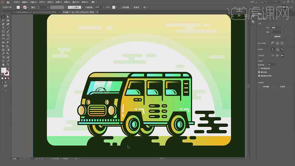Viewport: 295px width, 166px height.
Task: Open the fill color dropdown in control bar
Action: click(x=21, y=7)
